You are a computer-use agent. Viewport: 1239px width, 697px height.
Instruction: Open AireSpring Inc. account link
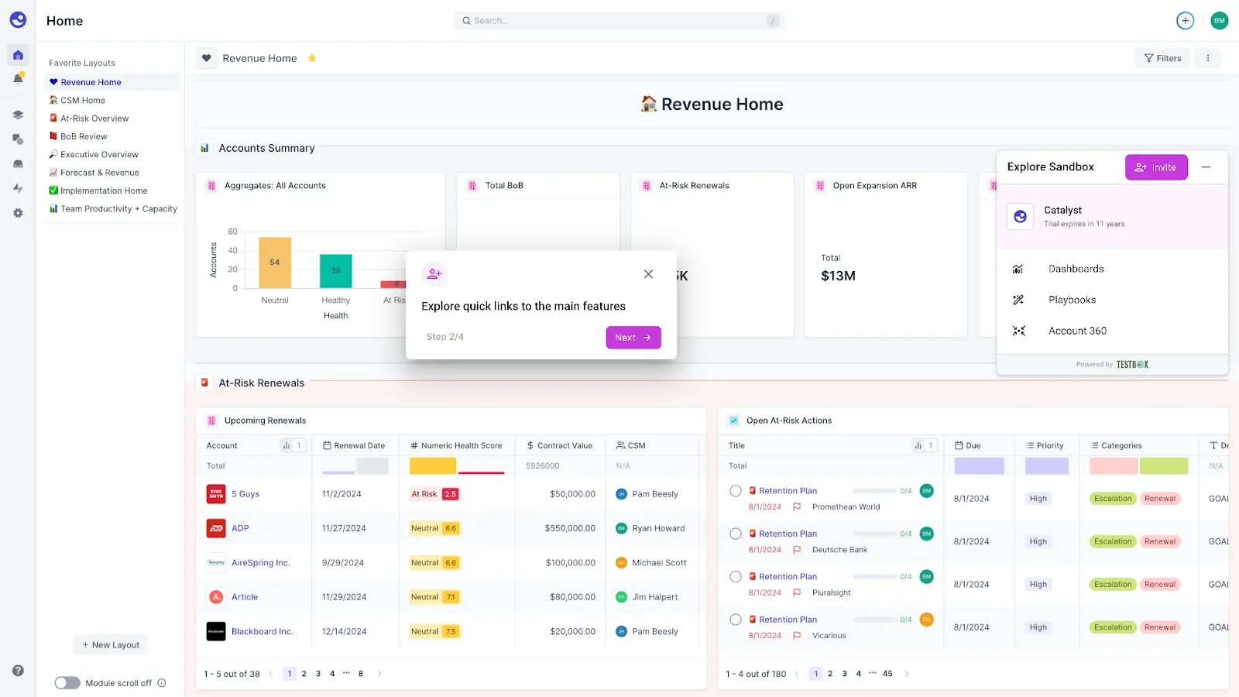click(x=260, y=563)
